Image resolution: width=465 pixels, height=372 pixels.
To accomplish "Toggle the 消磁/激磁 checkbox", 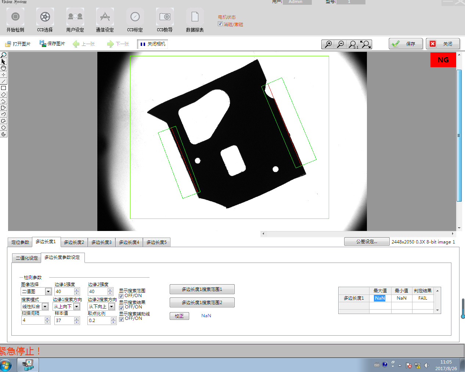I will (220, 24).
